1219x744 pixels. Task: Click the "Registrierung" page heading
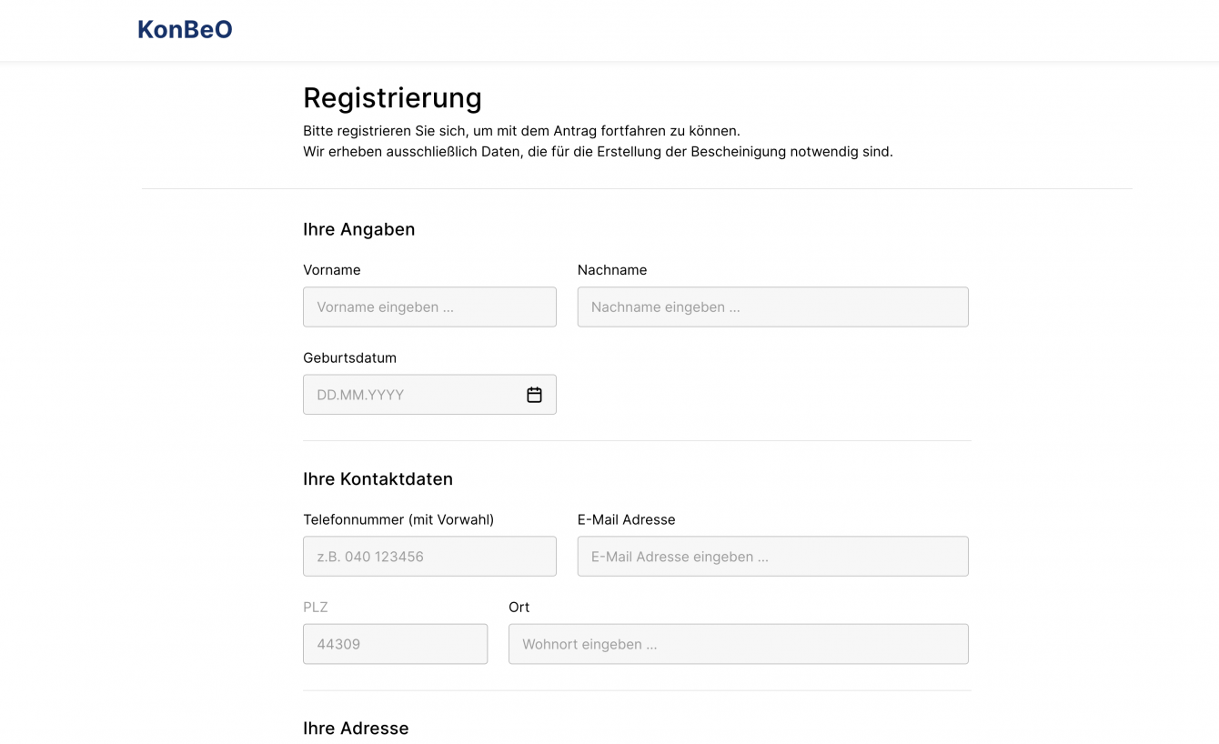[x=392, y=97]
